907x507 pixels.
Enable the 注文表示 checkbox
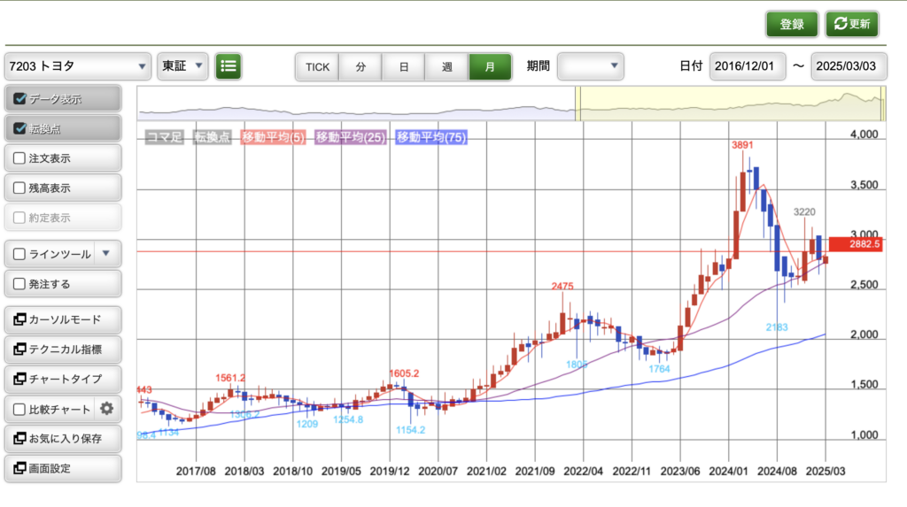19,158
